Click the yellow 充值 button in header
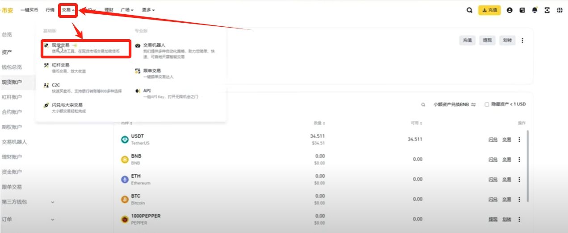Viewport: 568px width, 233px height. click(x=489, y=10)
